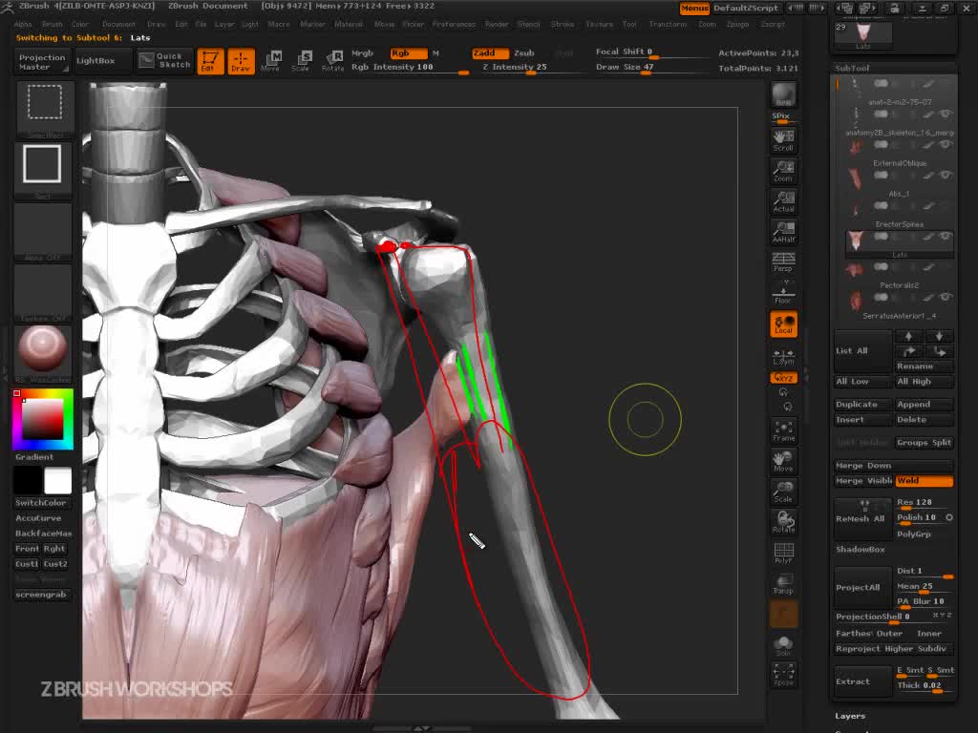Image resolution: width=978 pixels, height=733 pixels.
Task: Toggle visibility eye of SerratusAnterior1_4 subtool
Action: [x=946, y=298]
